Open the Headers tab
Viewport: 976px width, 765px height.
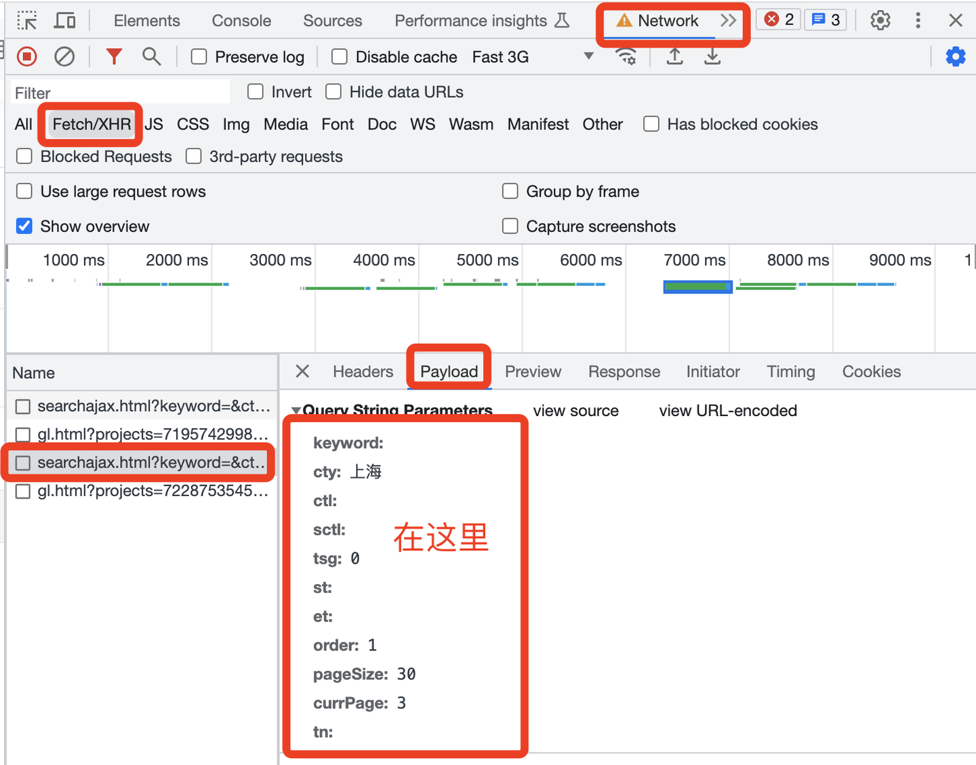click(x=363, y=372)
